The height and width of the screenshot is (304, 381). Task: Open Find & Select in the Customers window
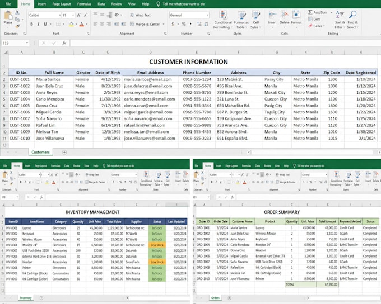(352, 20)
